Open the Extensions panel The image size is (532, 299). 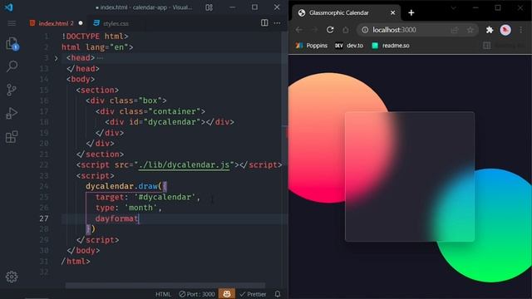tap(12, 137)
